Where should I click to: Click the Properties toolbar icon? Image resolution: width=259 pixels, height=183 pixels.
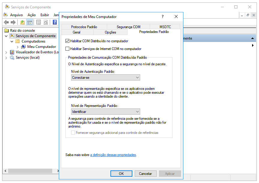(38, 22)
